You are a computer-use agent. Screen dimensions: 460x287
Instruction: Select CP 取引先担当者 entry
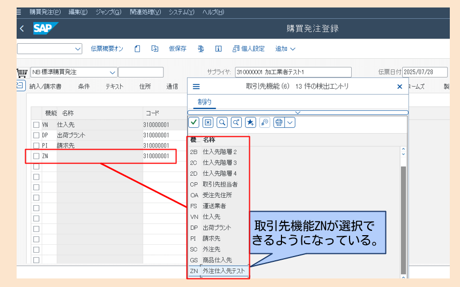pyautogui.click(x=218, y=184)
